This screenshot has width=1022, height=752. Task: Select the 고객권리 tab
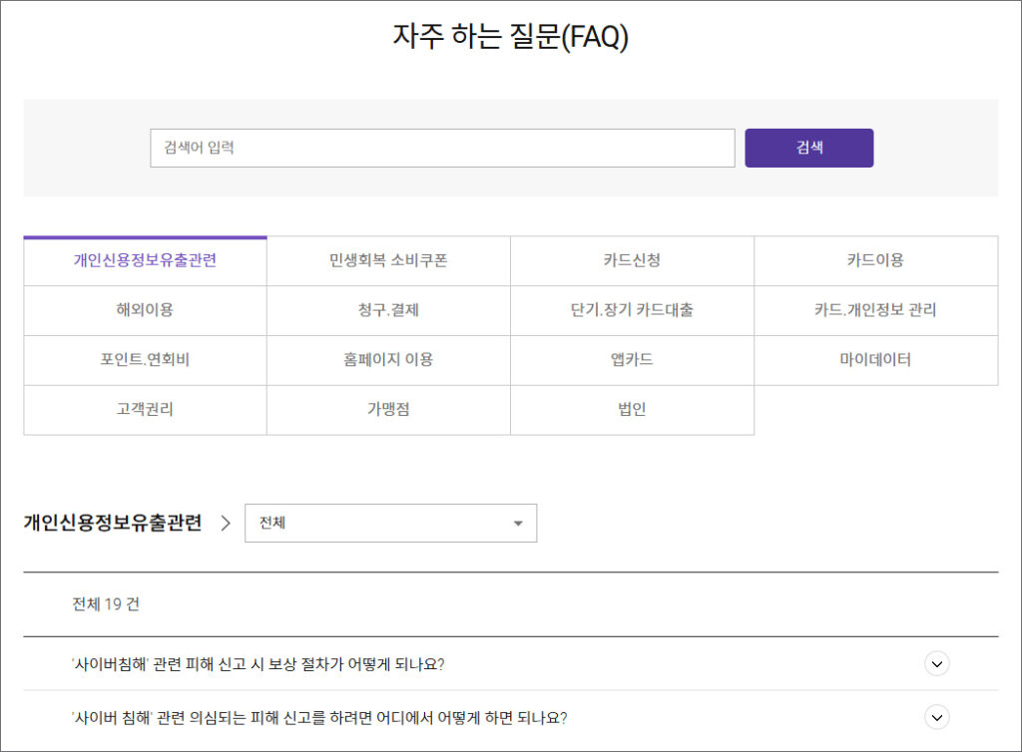tap(145, 410)
